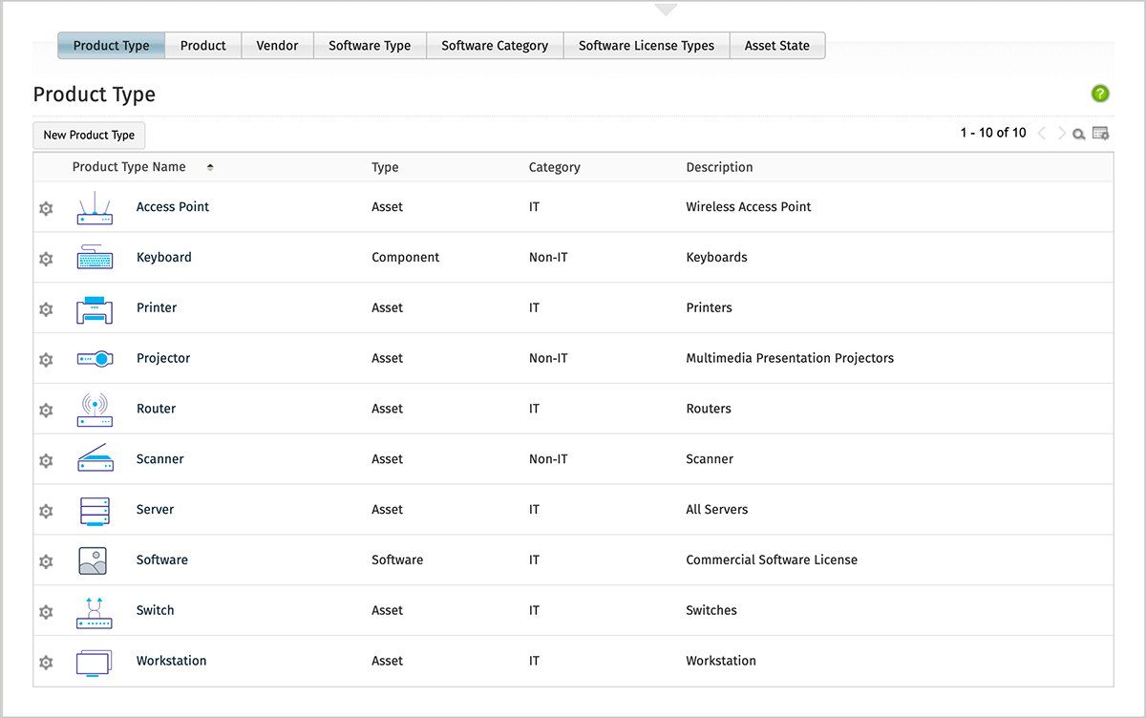
Task: Switch to the Asset State tab
Action: (777, 45)
